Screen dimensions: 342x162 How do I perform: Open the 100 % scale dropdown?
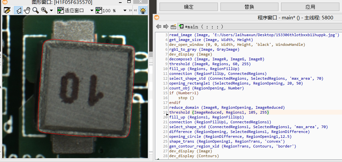coord(125,10)
